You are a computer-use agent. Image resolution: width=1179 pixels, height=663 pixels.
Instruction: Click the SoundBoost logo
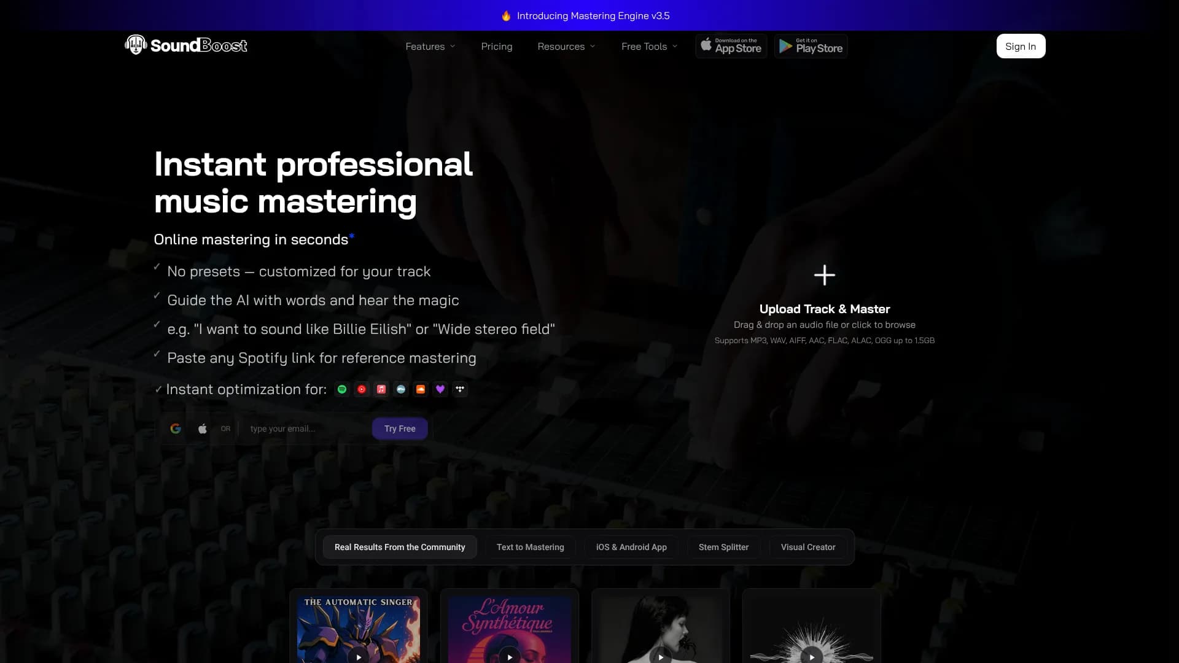coord(185,45)
